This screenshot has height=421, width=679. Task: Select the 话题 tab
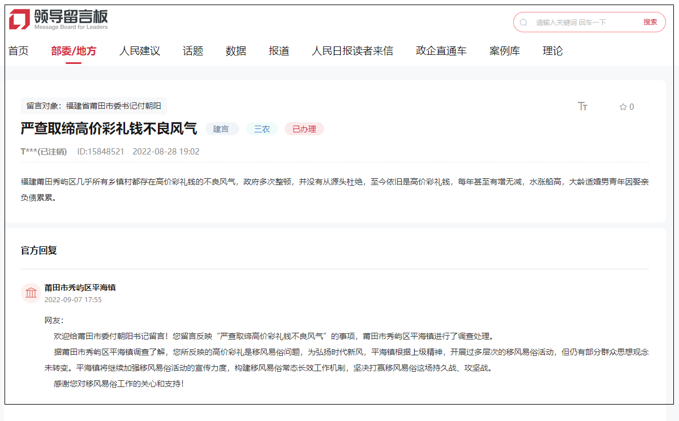pyautogui.click(x=192, y=50)
